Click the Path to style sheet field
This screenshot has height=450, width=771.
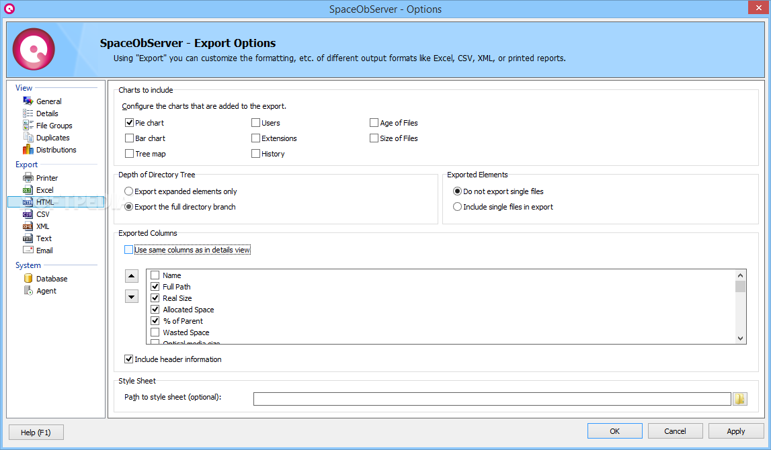pos(492,399)
